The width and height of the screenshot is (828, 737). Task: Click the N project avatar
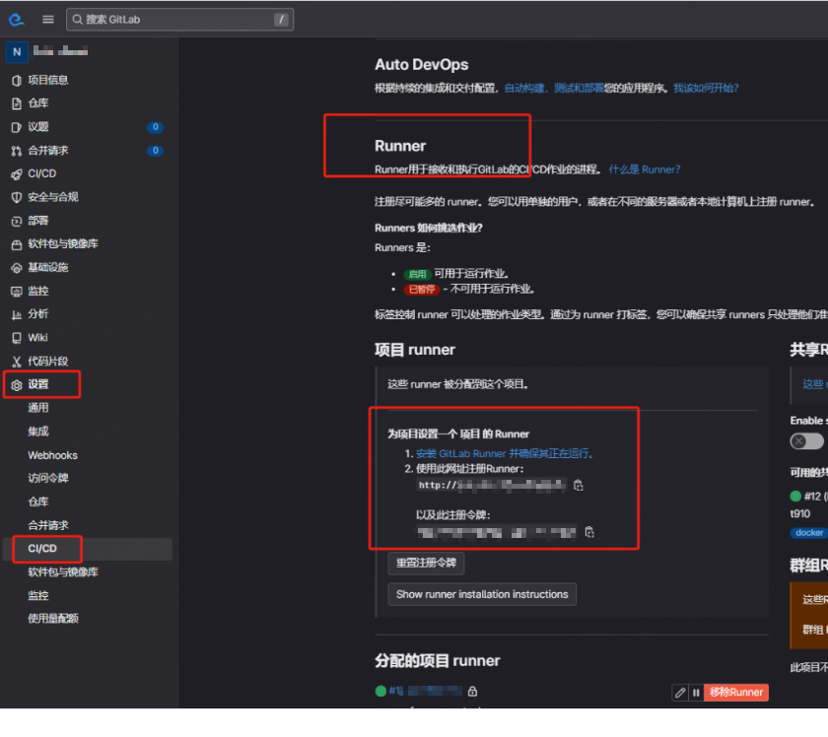pyautogui.click(x=17, y=52)
